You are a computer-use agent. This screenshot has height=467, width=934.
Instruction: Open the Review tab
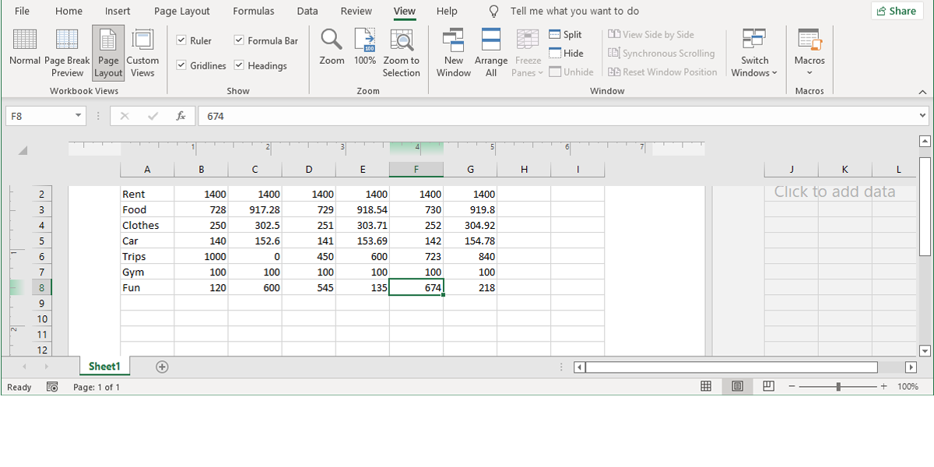[x=356, y=11]
